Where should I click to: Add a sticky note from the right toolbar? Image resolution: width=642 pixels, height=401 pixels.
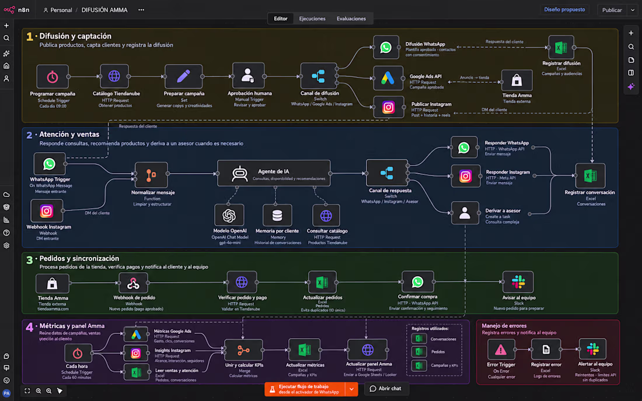pos(631,60)
